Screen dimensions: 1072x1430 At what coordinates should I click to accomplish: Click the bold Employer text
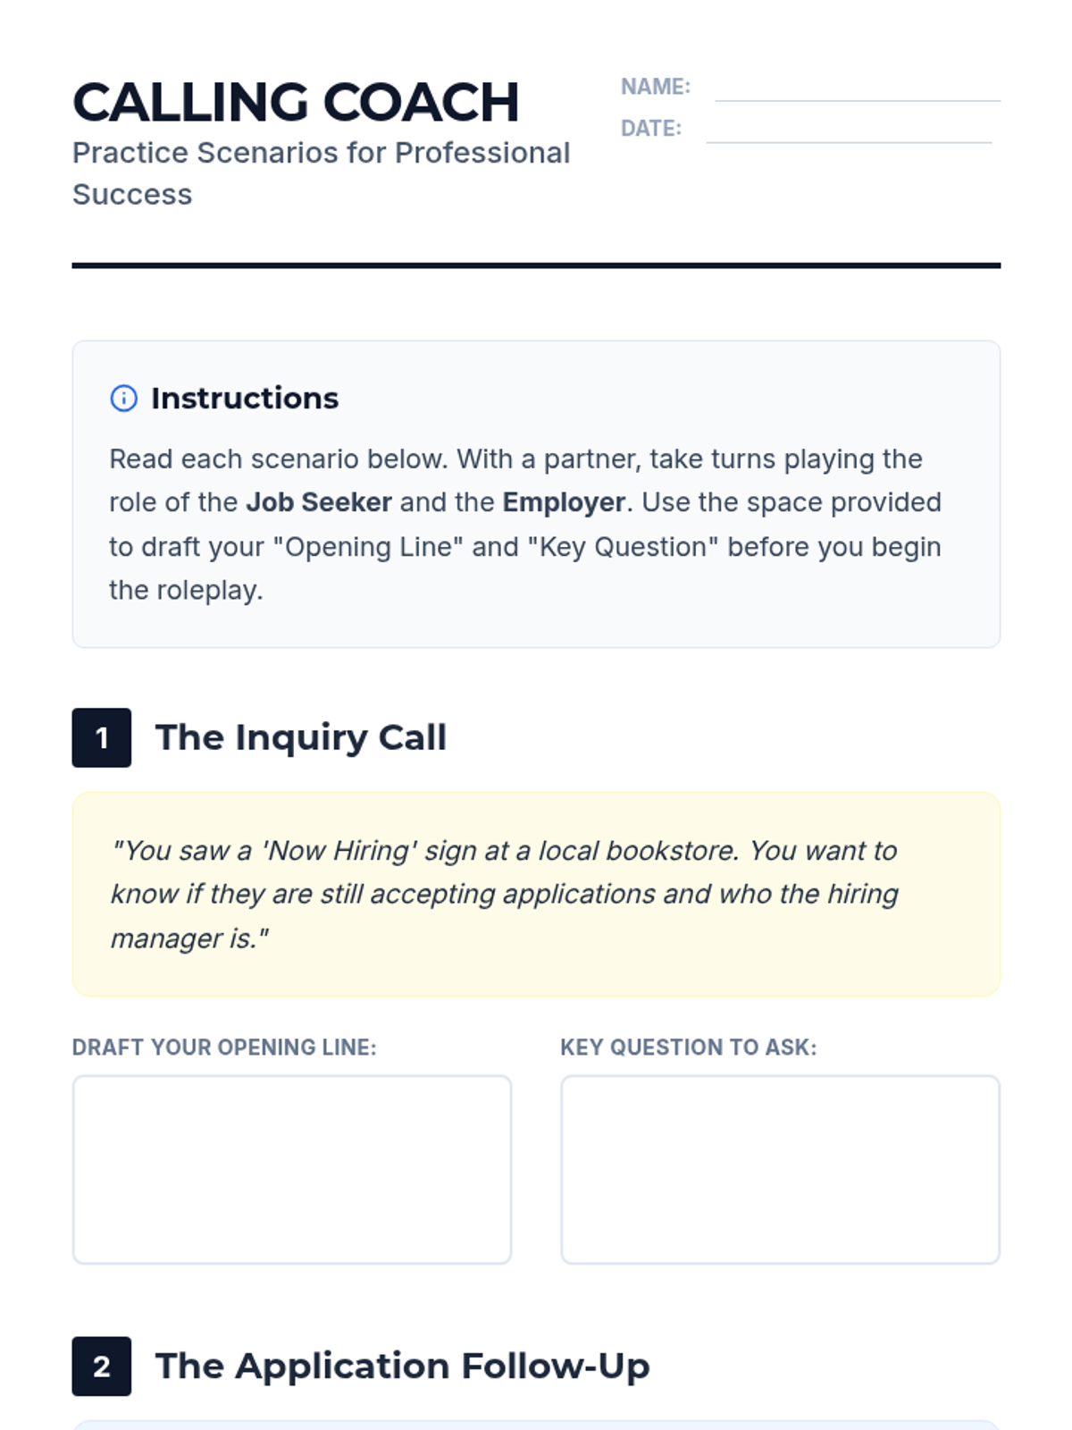point(564,502)
